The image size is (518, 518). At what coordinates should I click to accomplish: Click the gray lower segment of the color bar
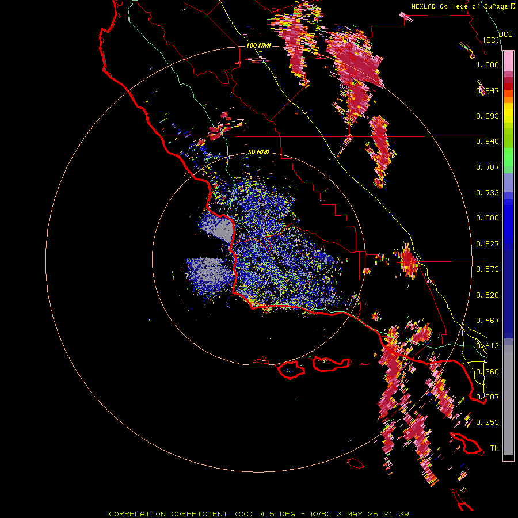[508, 400]
